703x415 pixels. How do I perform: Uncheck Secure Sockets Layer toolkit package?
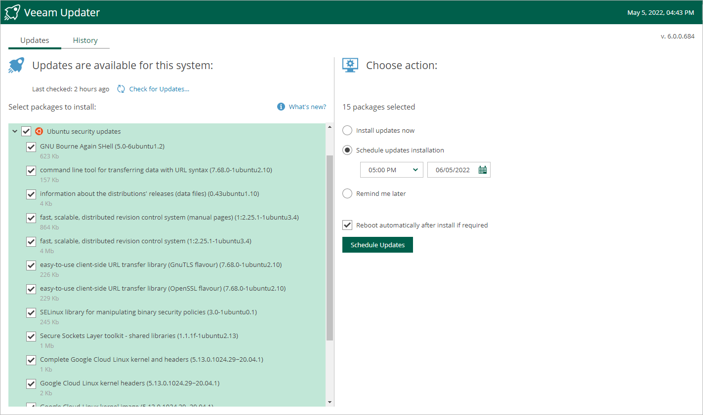pyautogui.click(x=31, y=337)
